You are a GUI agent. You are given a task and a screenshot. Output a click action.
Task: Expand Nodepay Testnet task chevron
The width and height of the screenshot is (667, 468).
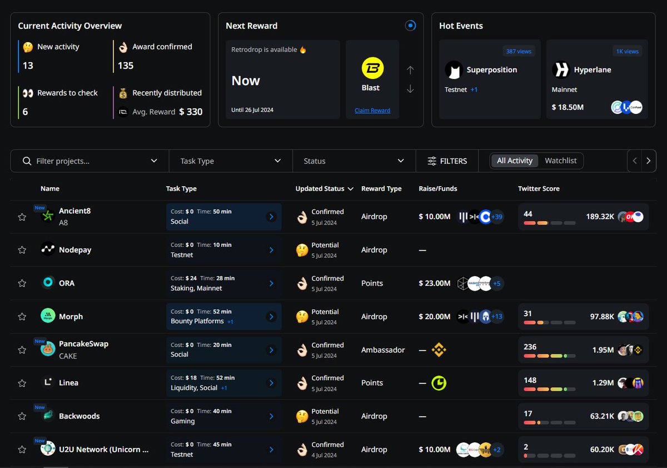[271, 250]
